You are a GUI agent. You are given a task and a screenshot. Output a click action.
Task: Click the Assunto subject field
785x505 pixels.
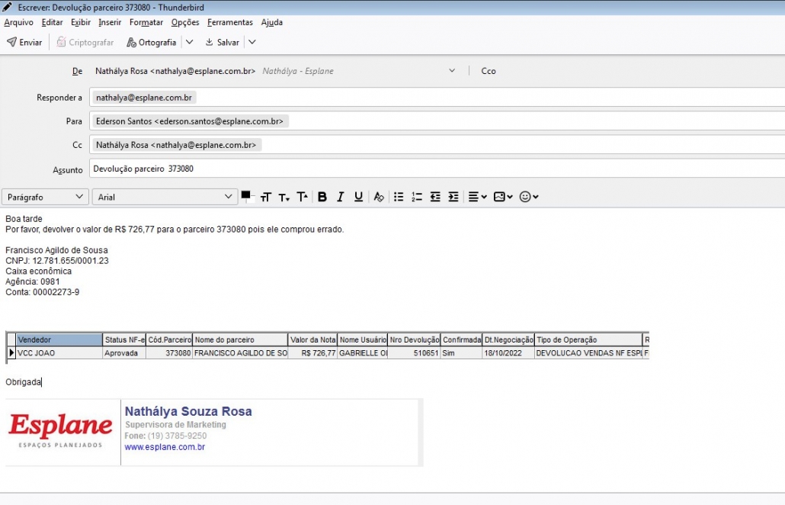click(434, 169)
